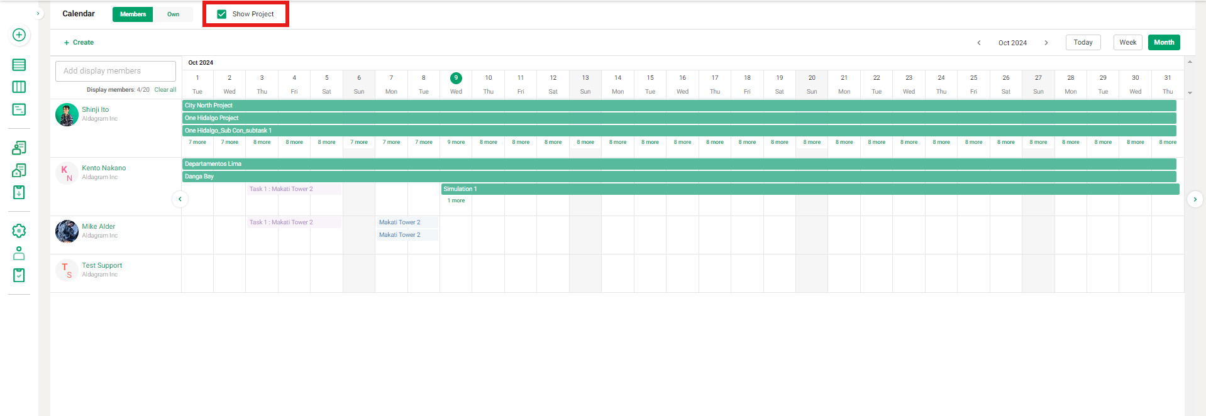Open the list view icon in sidebar
The width and height of the screenshot is (1206, 416).
point(19,65)
